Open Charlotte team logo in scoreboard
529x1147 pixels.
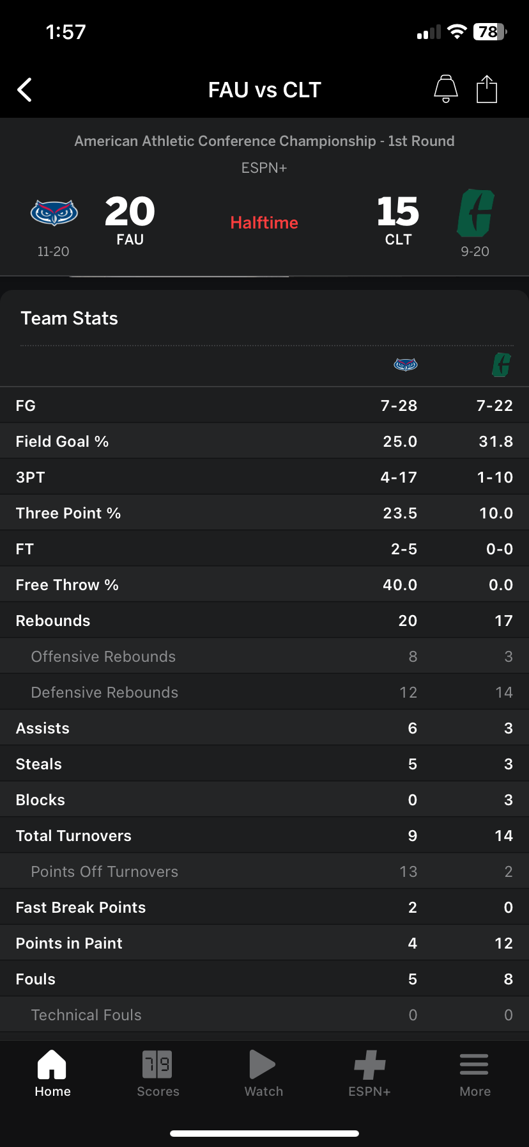point(475,213)
